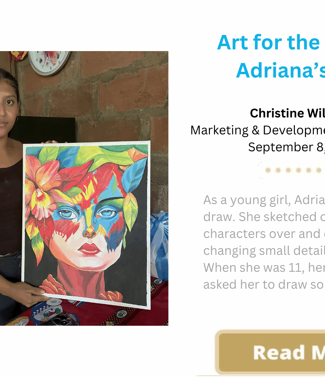This screenshot has height=377, width=325.
Task: Click the blue bag behind the canvas
Action: coord(159,244)
